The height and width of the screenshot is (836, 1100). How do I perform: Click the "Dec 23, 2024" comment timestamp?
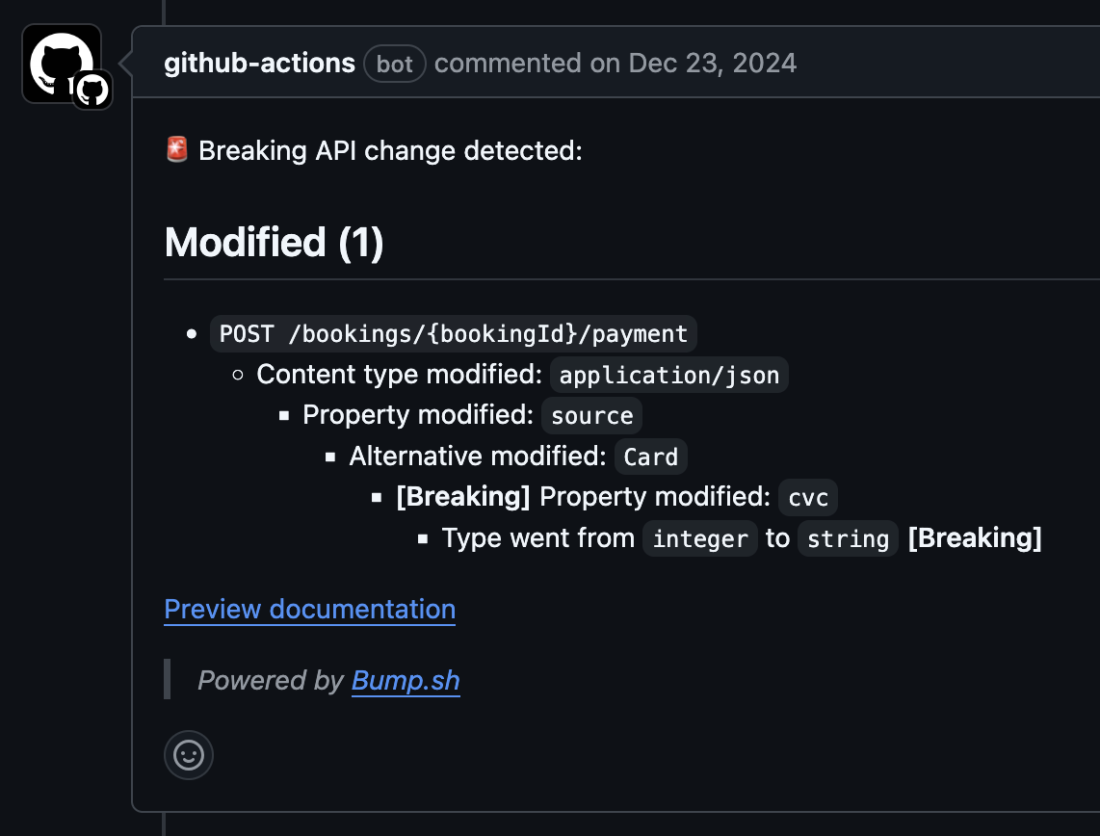(713, 64)
